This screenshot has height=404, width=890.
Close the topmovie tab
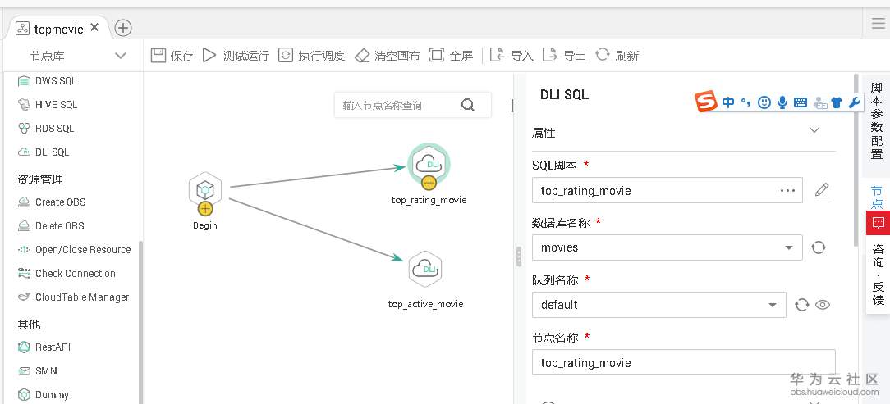94,27
